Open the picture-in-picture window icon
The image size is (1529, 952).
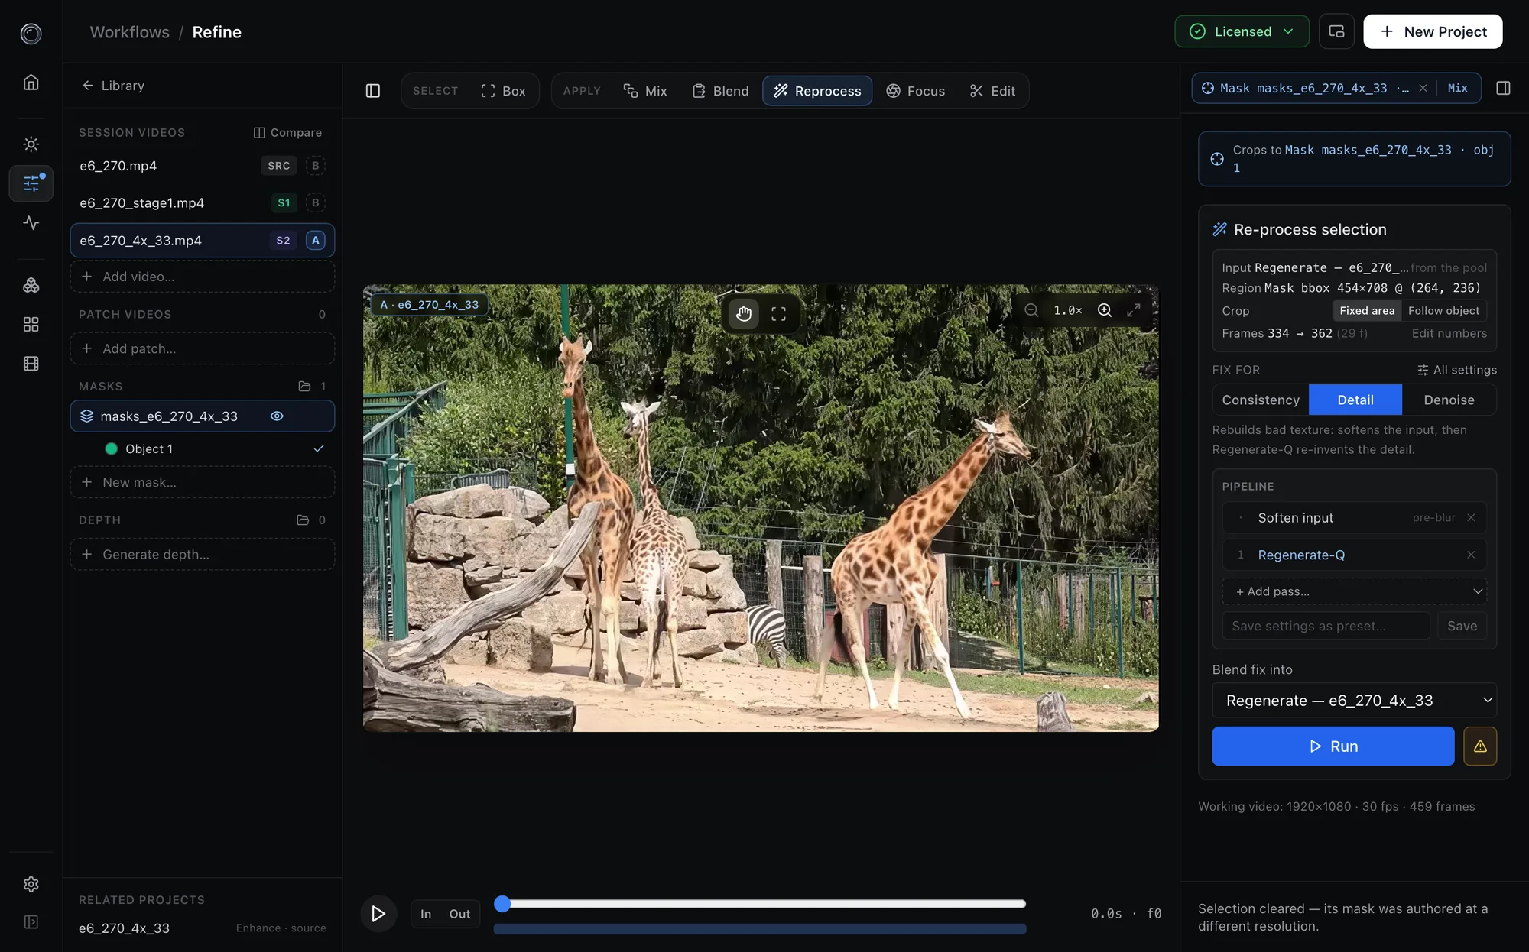(x=1336, y=31)
